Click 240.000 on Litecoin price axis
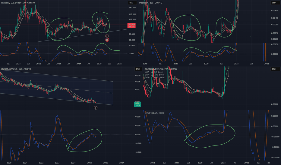 132,8
